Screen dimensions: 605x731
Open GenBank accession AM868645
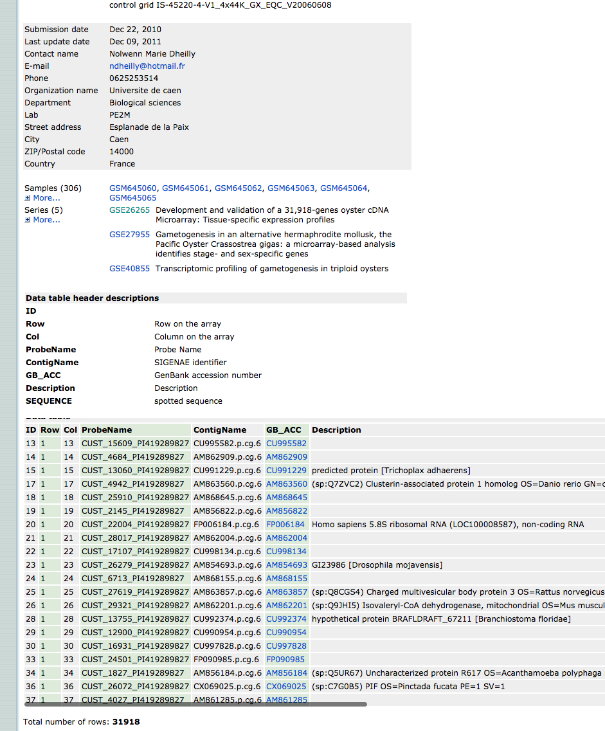coord(287,498)
